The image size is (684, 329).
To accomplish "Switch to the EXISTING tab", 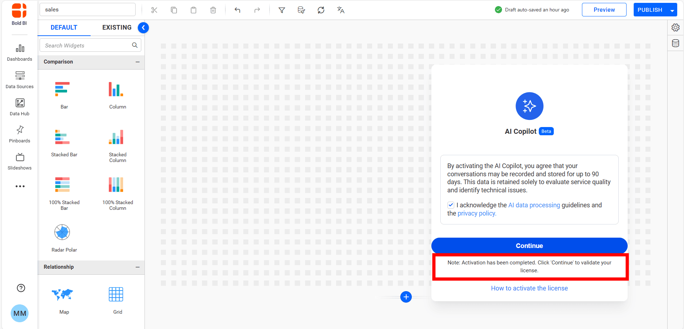I will tap(117, 27).
